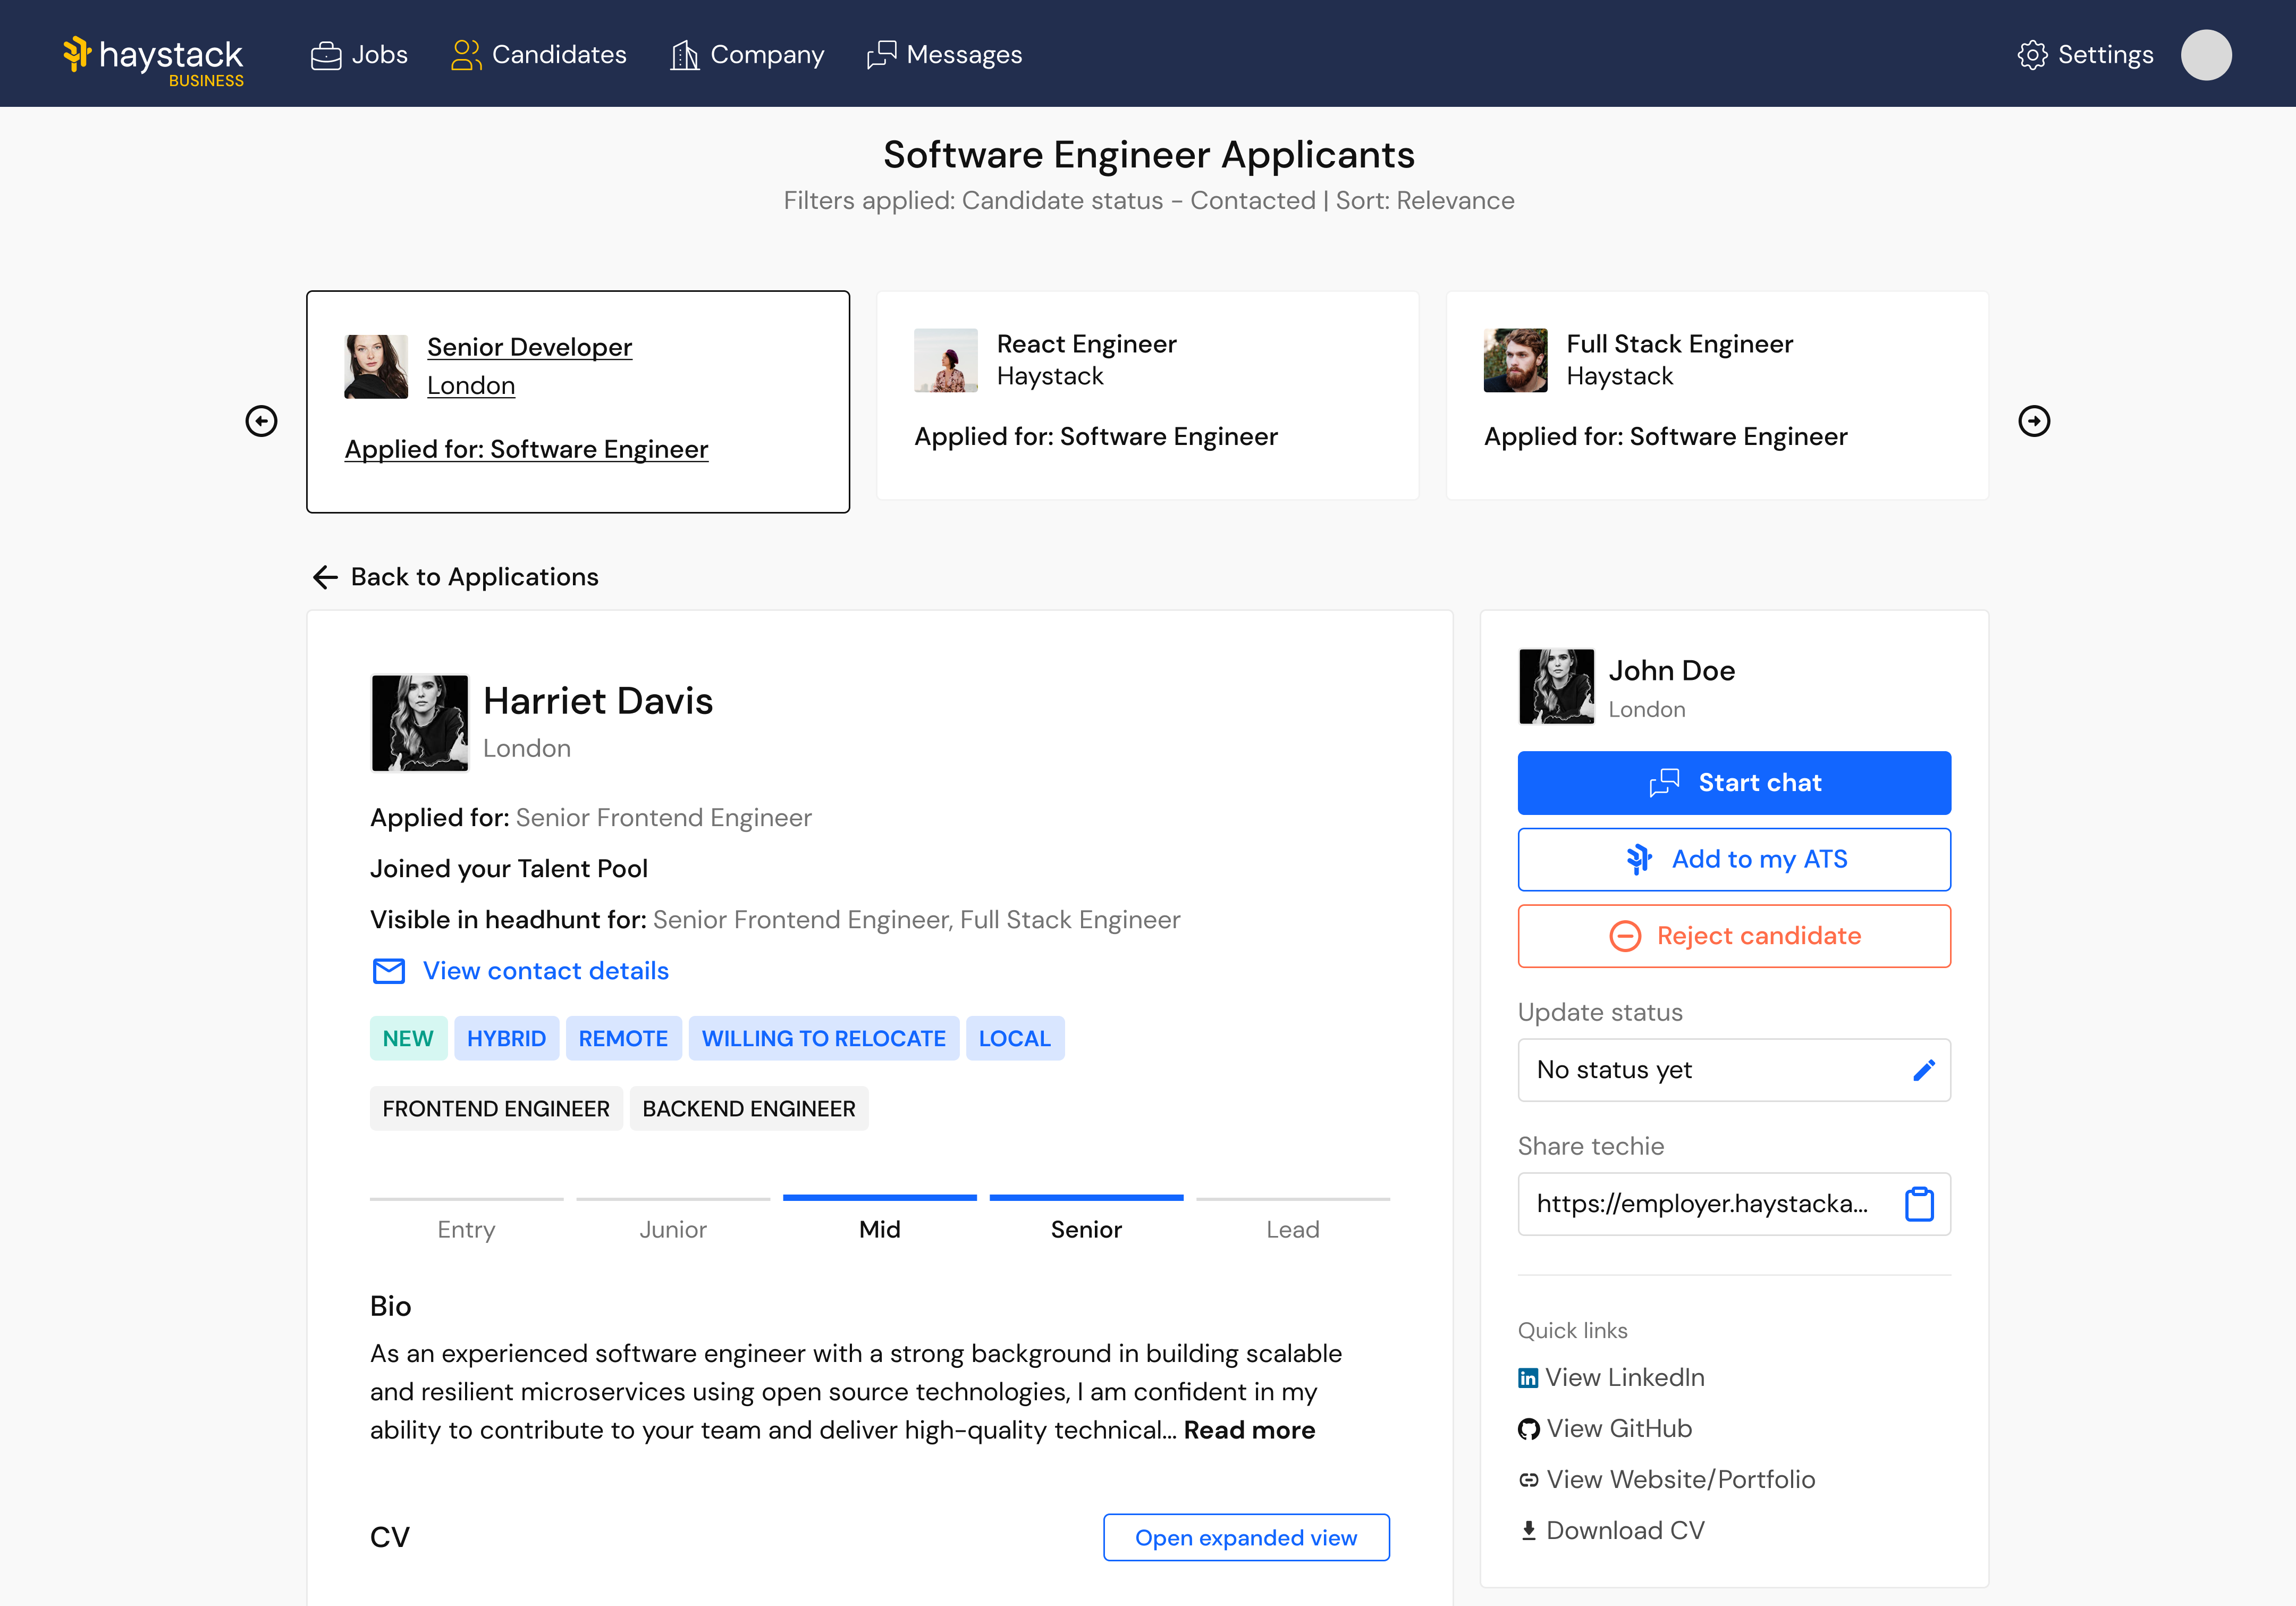
Task: Click the London link in first card
Action: pos(471,385)
